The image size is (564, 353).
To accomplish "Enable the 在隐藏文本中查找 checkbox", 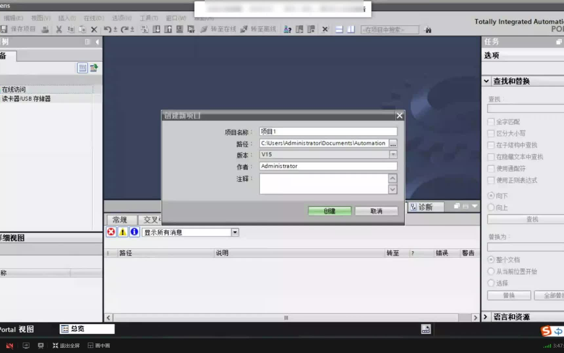I will pyautogui.click(x=491, y=157).
